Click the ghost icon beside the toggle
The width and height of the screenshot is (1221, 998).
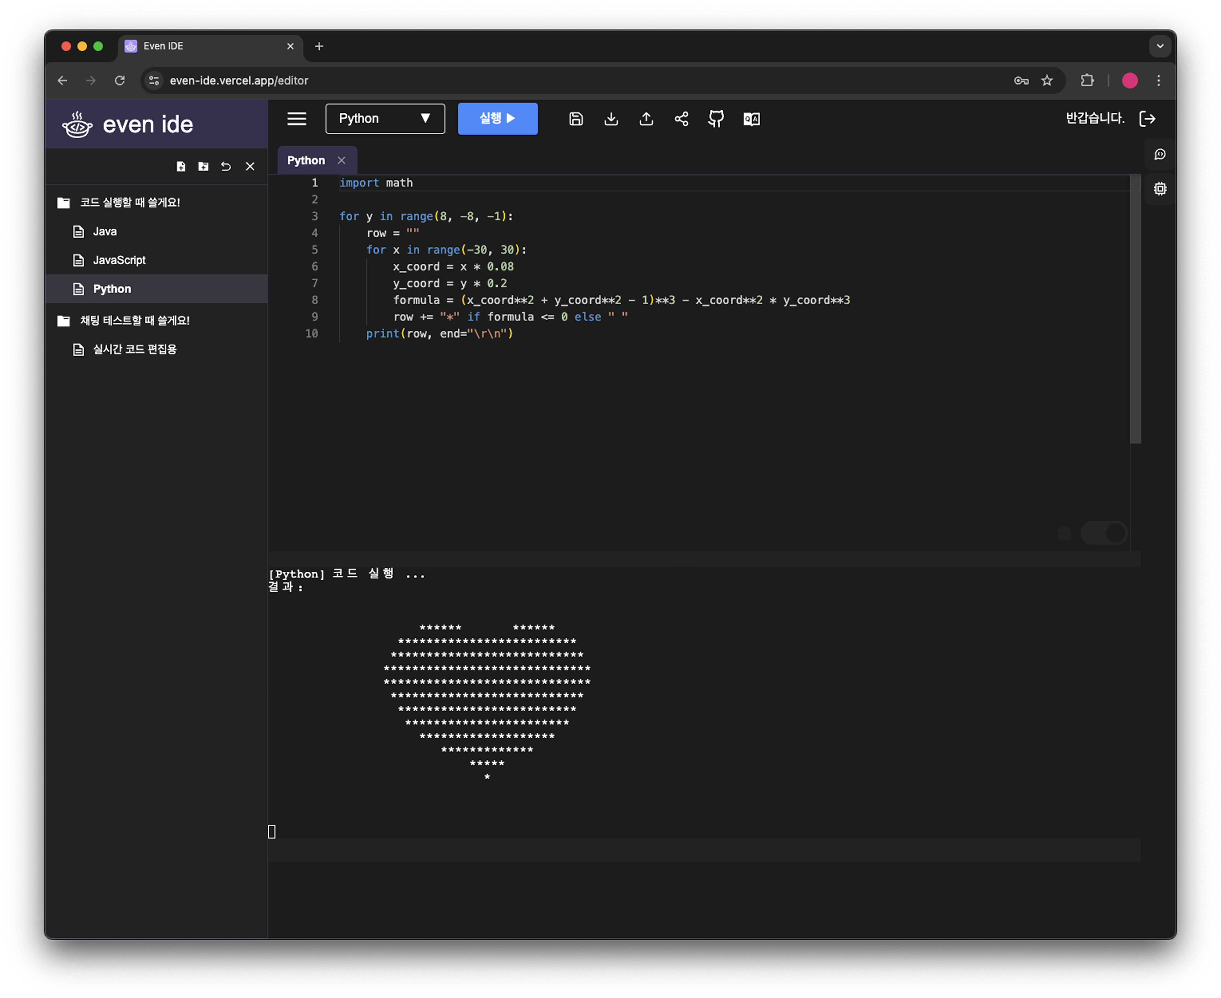click(x=1065, y=533)
